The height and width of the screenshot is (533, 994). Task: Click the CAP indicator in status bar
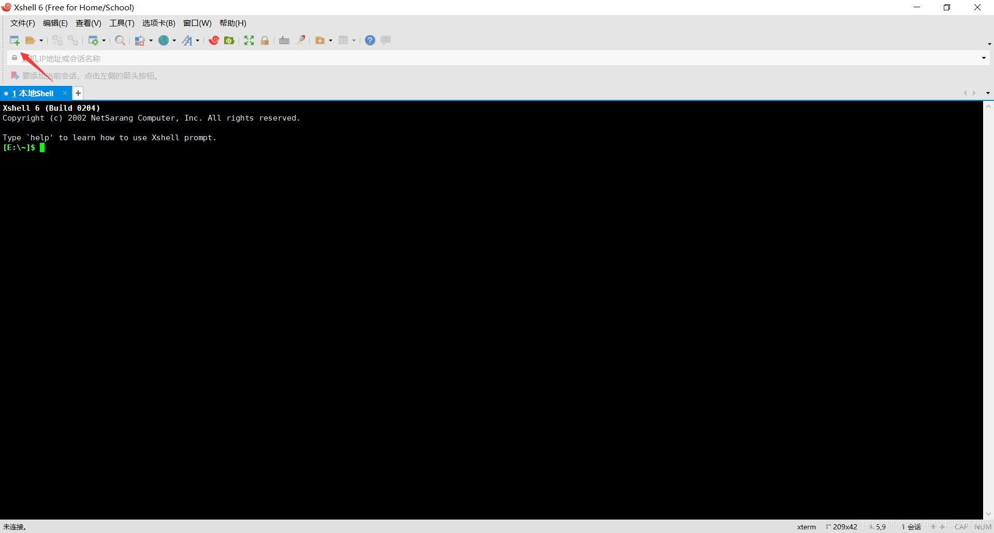[961, 527]
